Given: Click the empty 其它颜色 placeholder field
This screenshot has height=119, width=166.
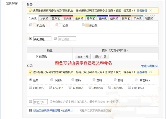Looking at the screenshot, I should point(67,38).
